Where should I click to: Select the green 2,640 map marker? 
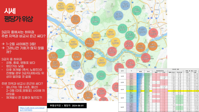point(95,21)
